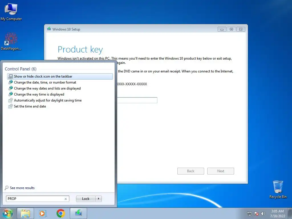Screen dimensions: 292x219
Task: Open Change the way dates and lists are displayed
Action: click(x=60, y=88)
